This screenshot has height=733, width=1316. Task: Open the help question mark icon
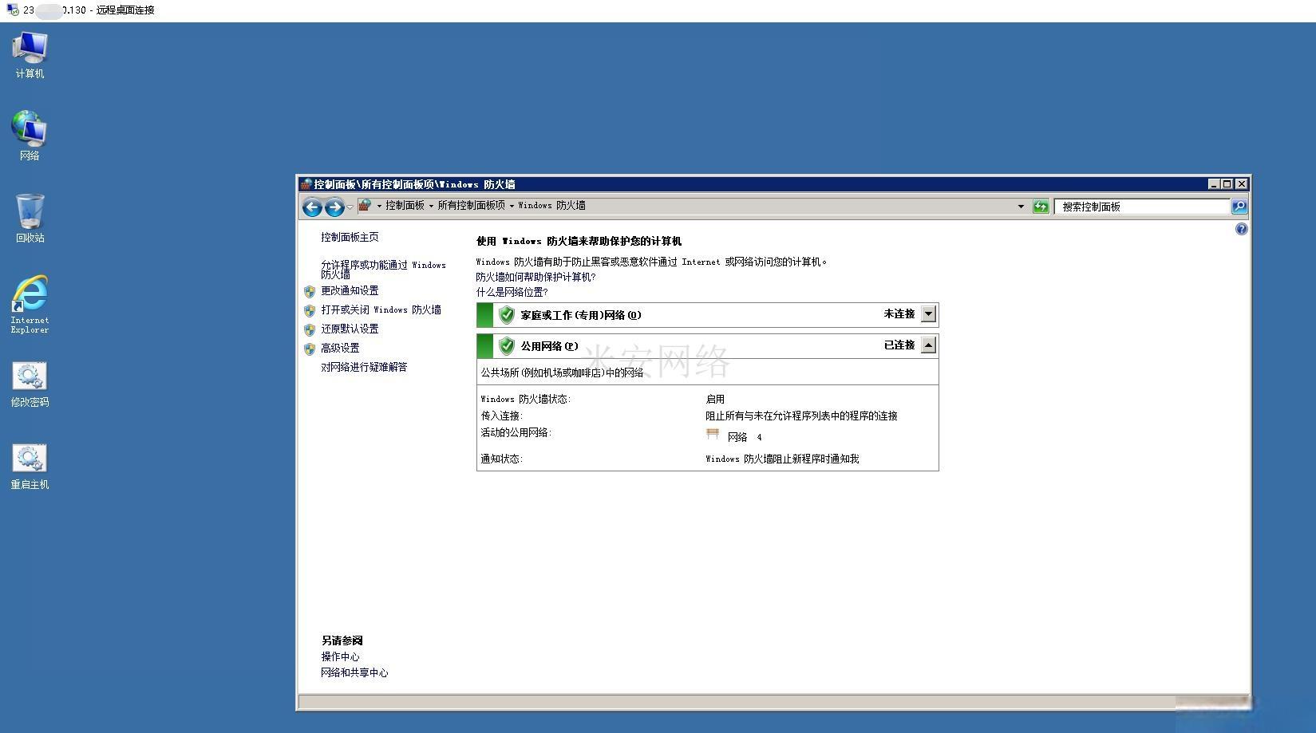(1241, 229)
